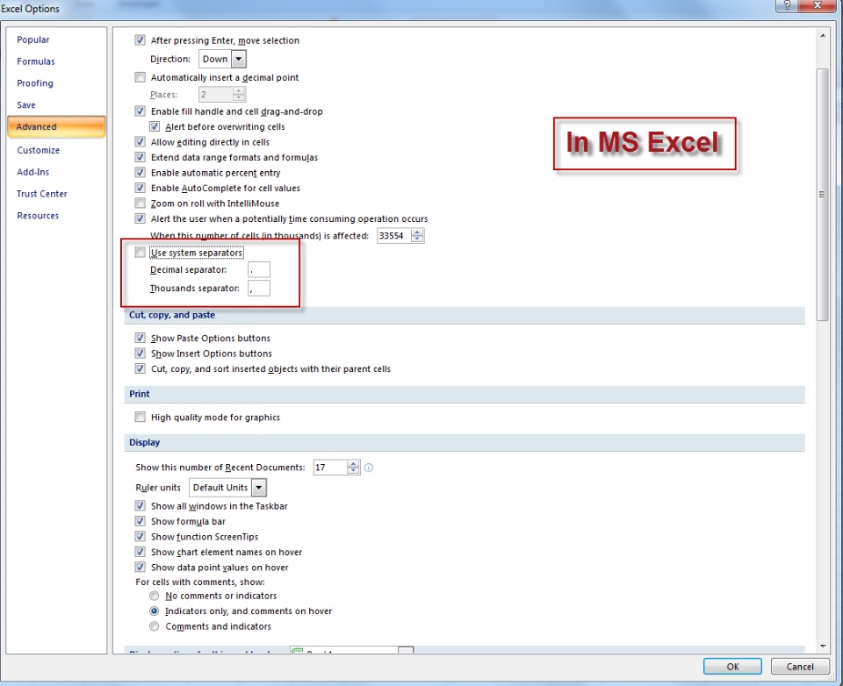Screen dimensions: 843x686
Task: Enable Zoom on roll with IntelliMouse
Action: pos(140,203)
